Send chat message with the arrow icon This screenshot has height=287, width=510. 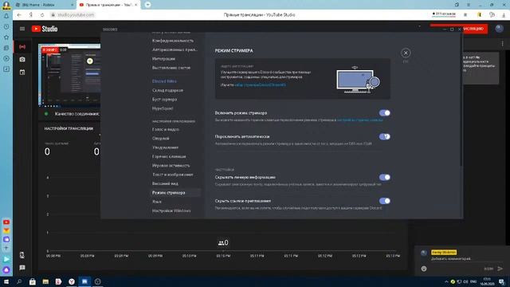point(500,269)
